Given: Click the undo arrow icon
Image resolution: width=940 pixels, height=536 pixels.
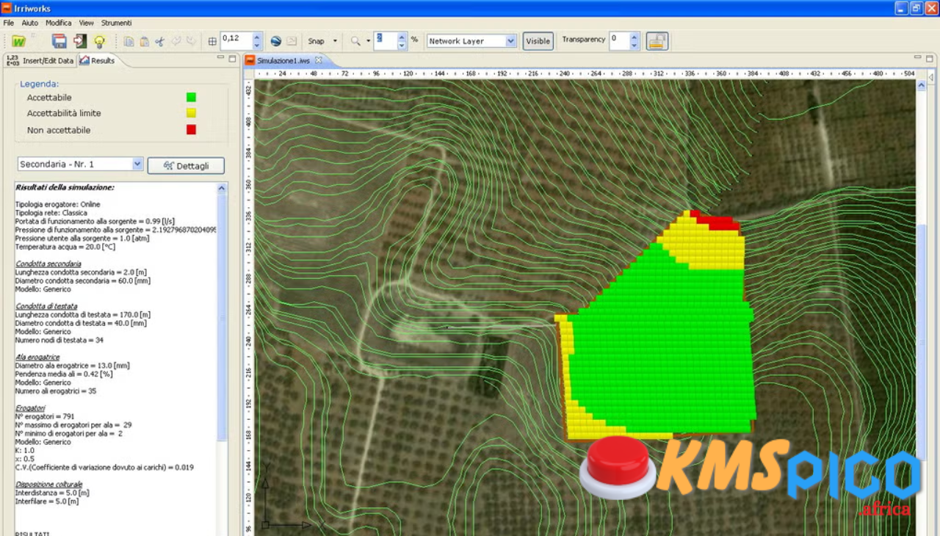Looking at the screenshot, I should (x=176, y=41).
